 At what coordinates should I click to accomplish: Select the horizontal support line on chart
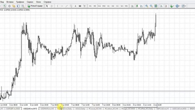[97, 91]
